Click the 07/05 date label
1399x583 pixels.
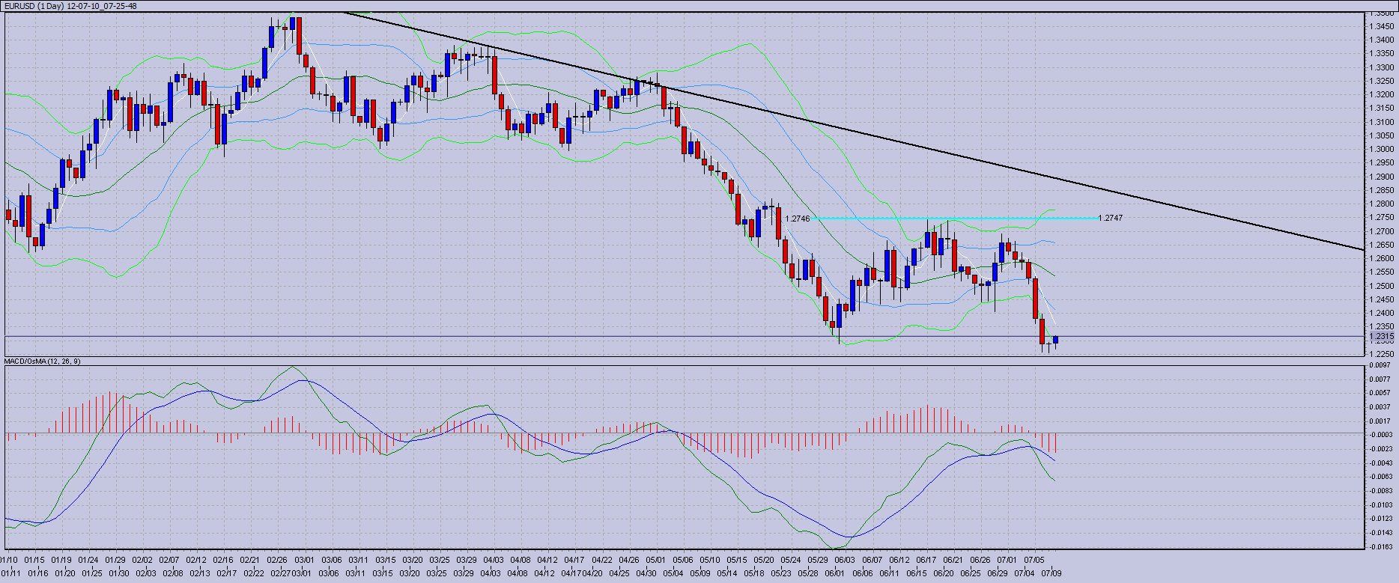[x=1034, y=560]
